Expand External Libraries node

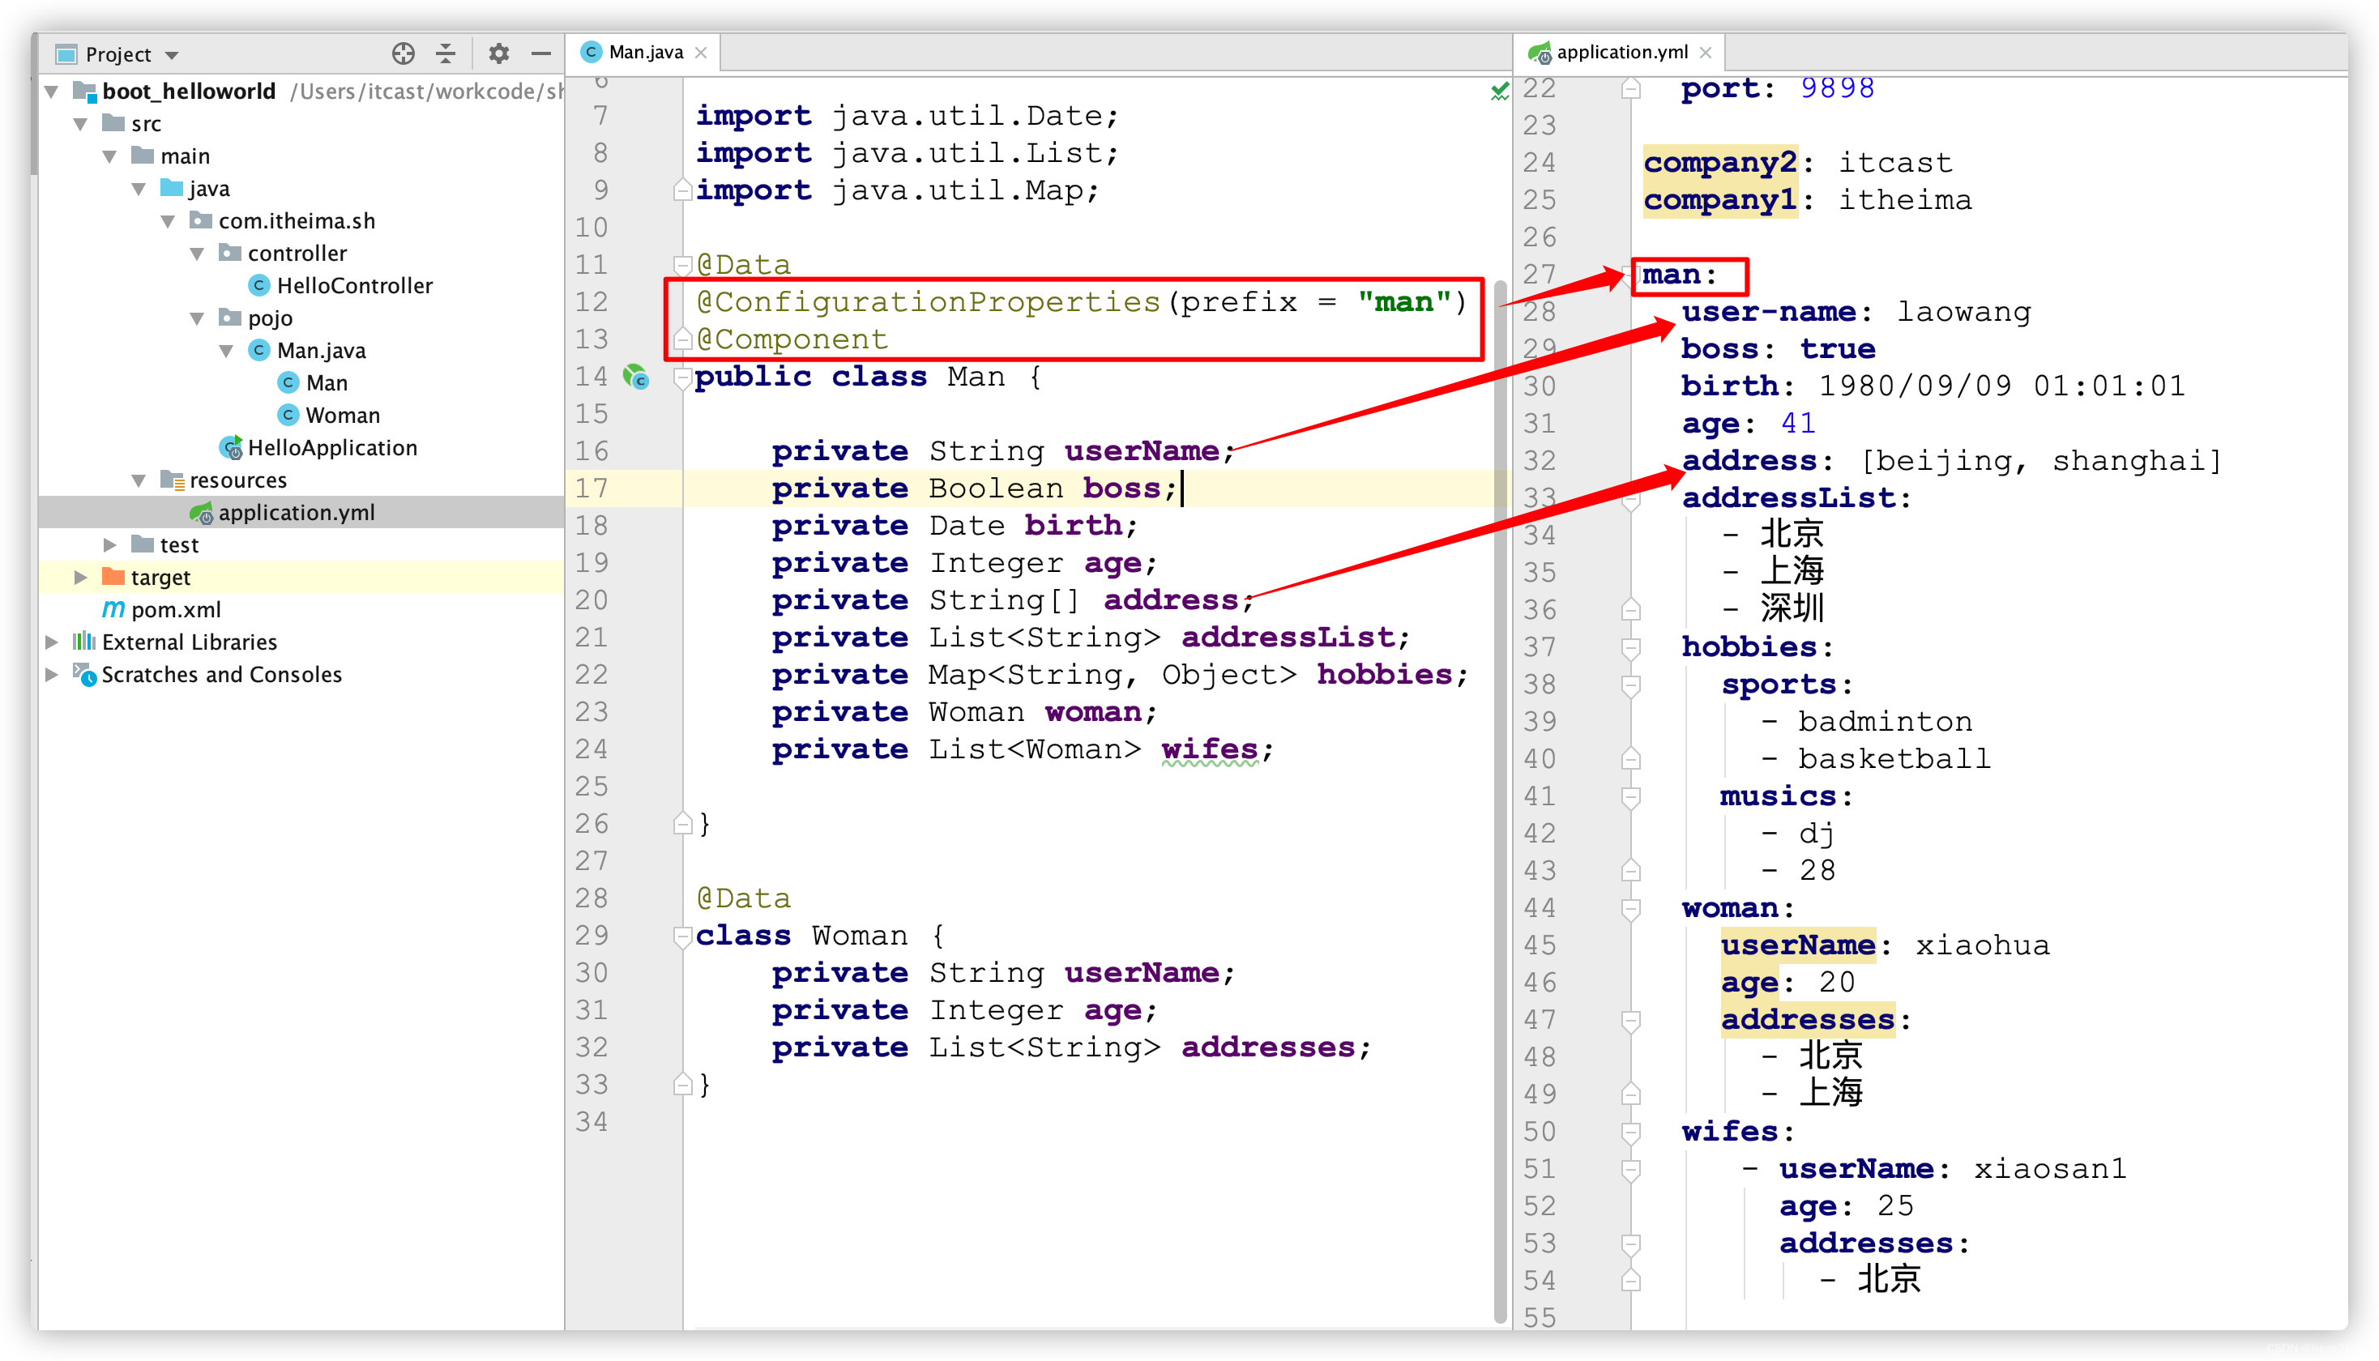pyautogui.click(x=53, y=642)
